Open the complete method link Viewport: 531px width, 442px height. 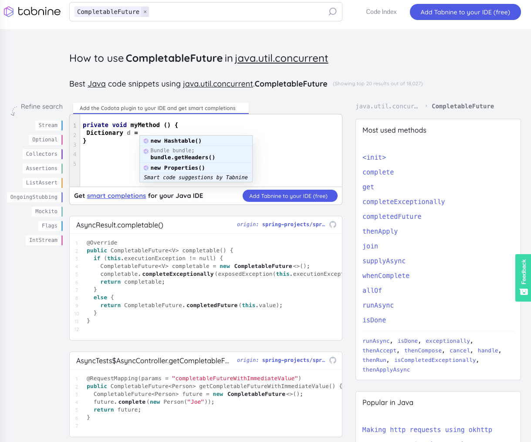(x=378, y=172)
